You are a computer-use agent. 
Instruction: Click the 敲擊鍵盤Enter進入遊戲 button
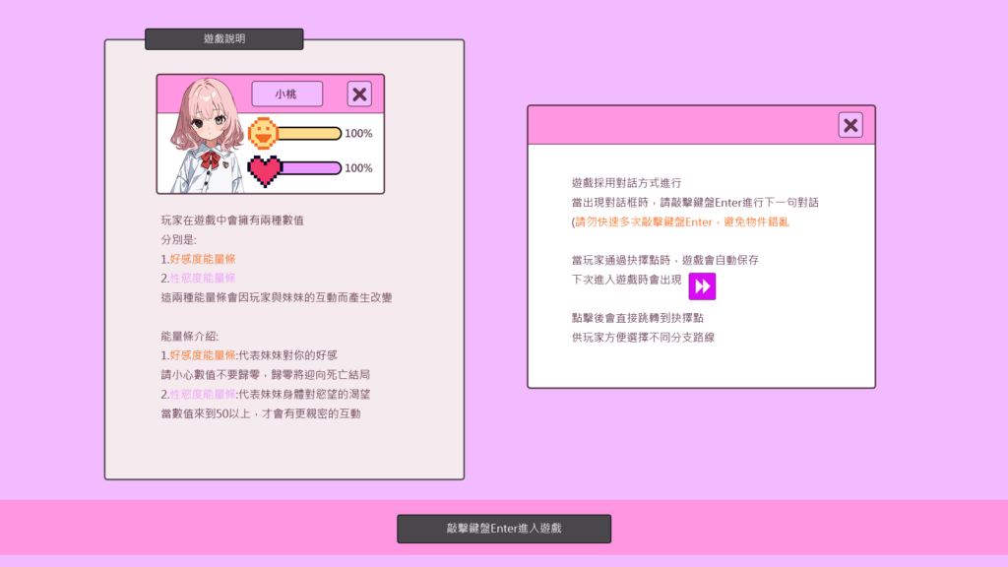click(x=504, y=529)
